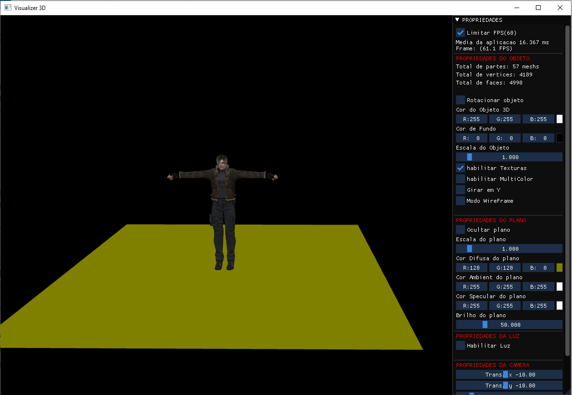Enable Habilitar Luz under Propriedades da Luz
This screenshot has height=395, width=572.
[460, 345]
